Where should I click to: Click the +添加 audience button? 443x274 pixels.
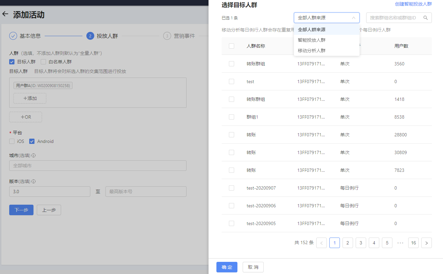(30, 98)
